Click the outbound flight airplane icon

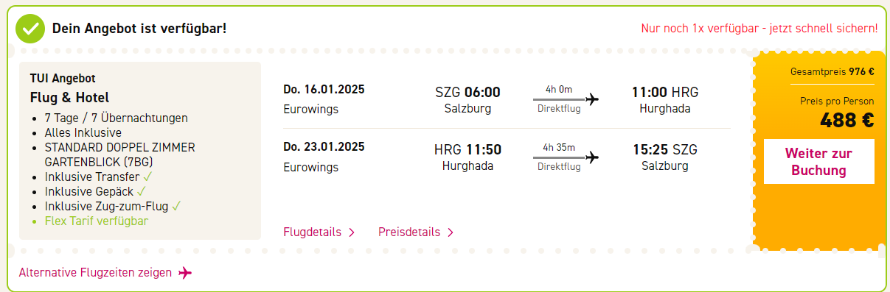pyautogui.click(x=591, y=99)
